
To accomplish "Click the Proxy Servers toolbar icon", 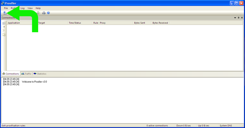I will 5,13.
